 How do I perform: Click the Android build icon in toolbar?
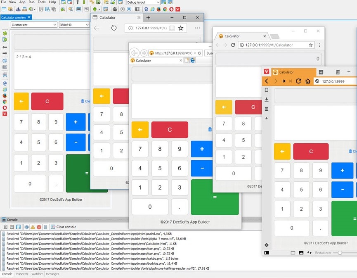point(95,9)
